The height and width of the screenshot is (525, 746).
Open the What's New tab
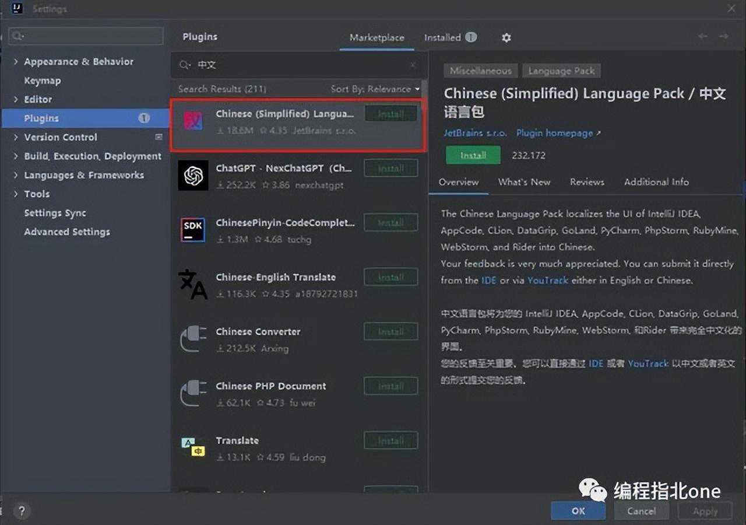point(523,182)
